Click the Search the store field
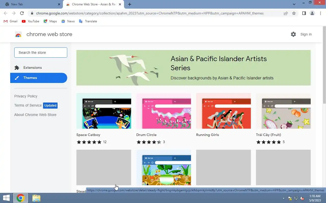The width and height of the screenshot is (326, 203). pos(41,53)
